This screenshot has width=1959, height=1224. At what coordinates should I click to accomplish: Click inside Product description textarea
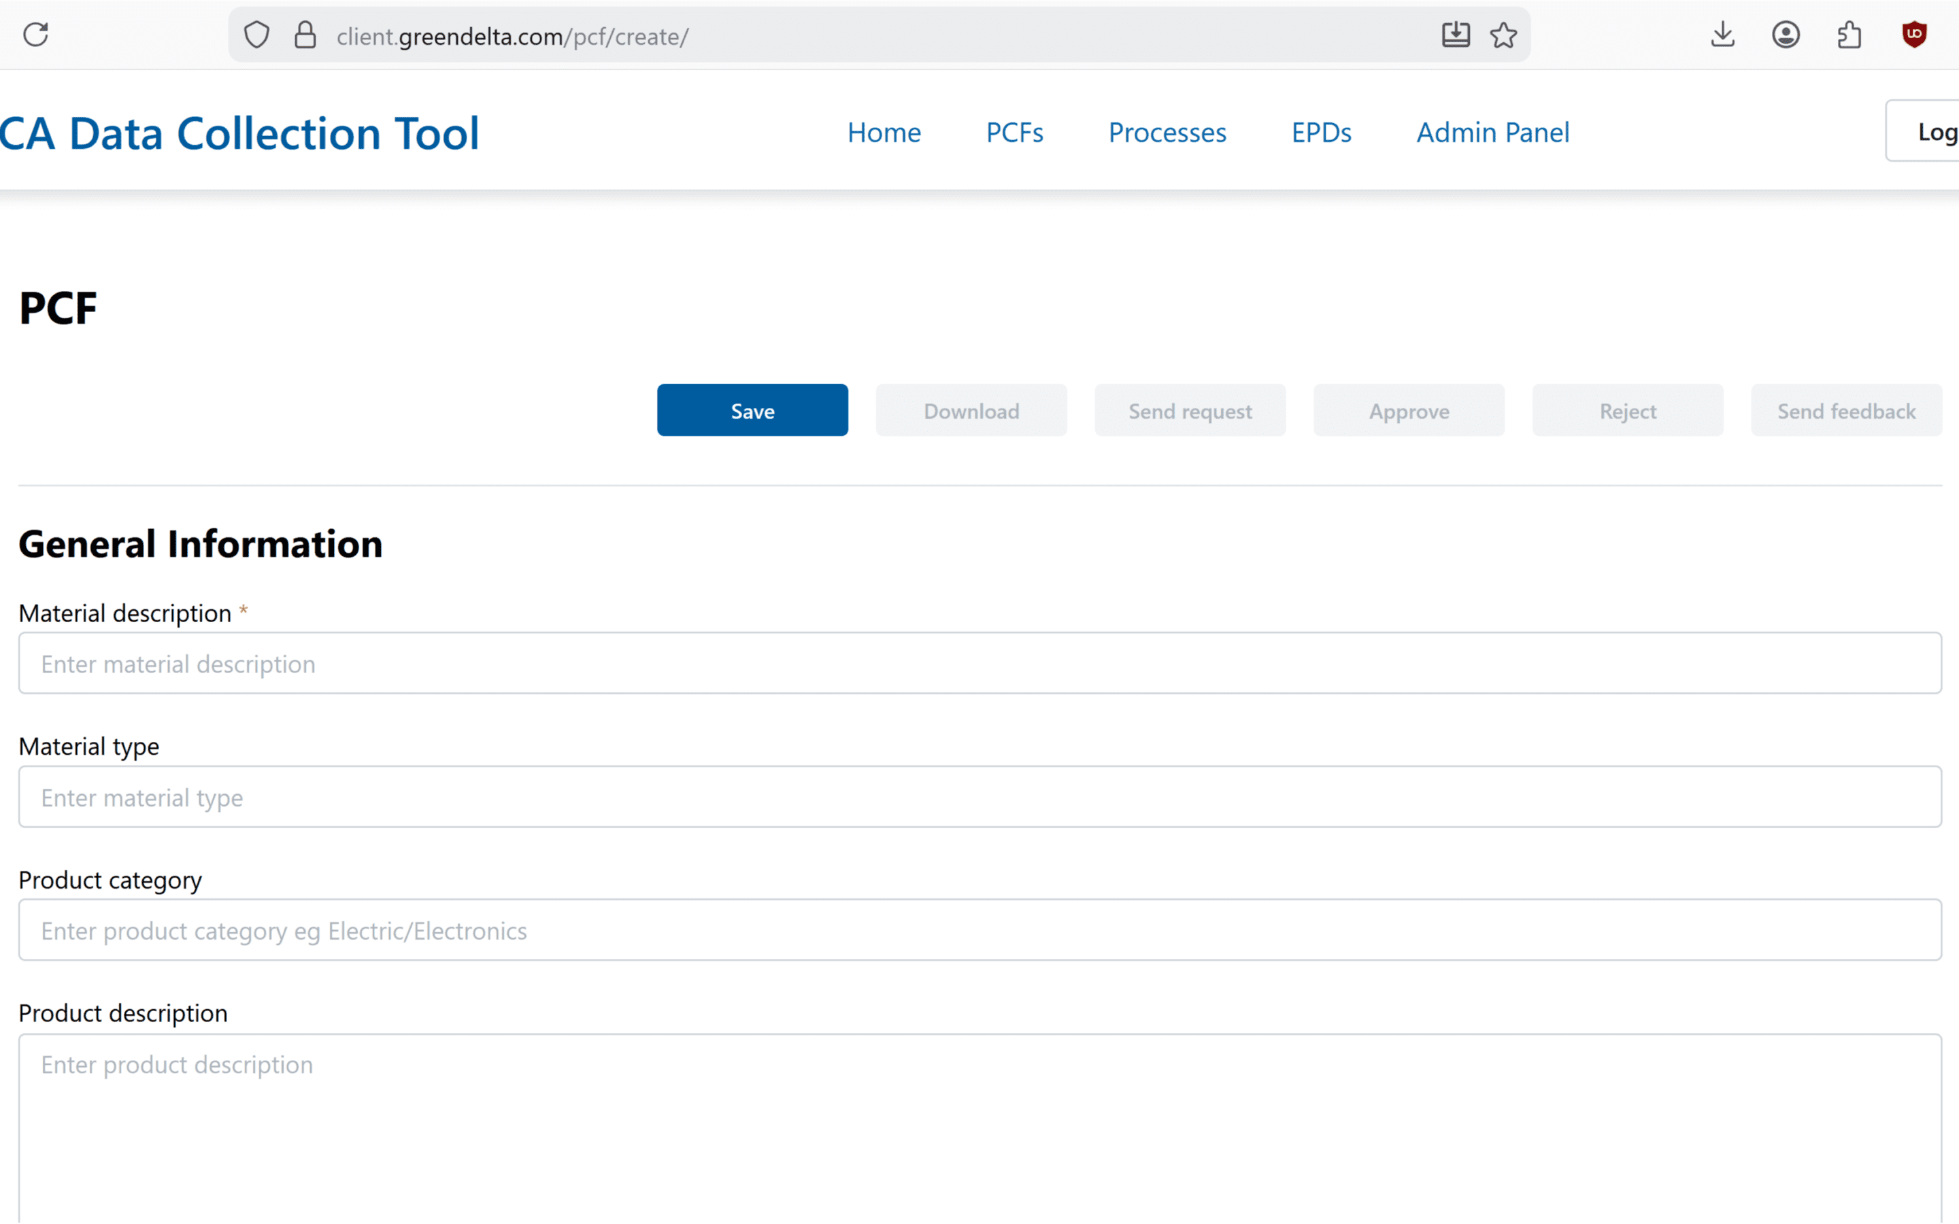pyautogui.click(x=979, y=1125)
